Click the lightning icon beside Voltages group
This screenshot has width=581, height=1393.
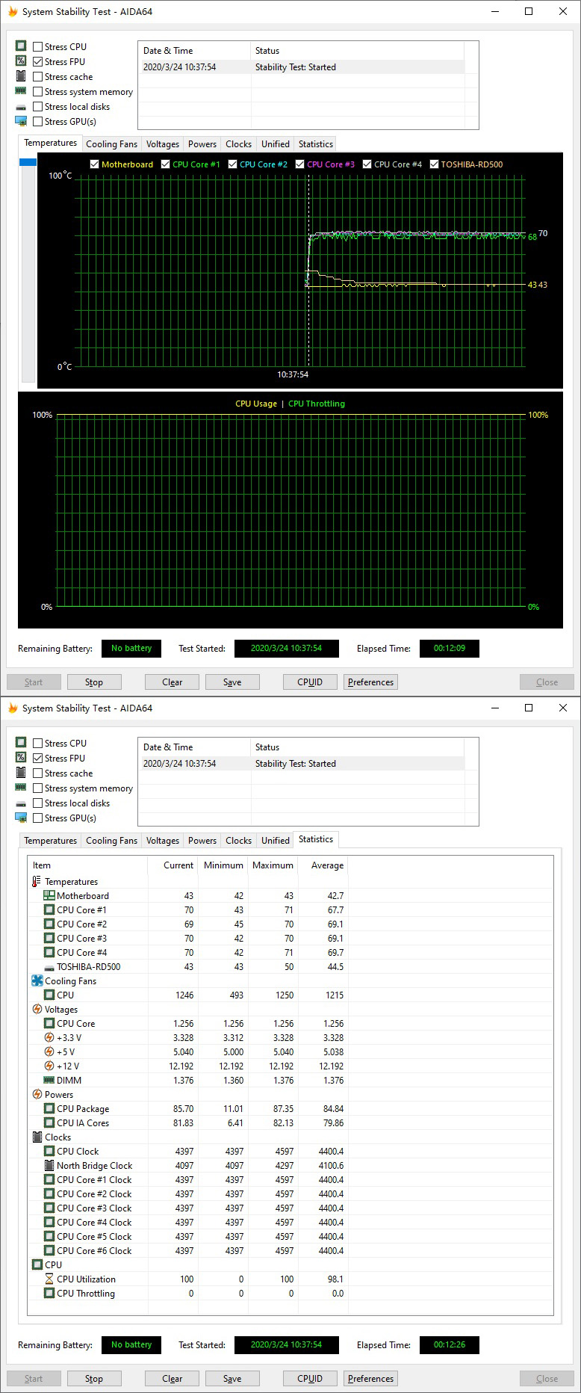click(x=37, y=1009)
